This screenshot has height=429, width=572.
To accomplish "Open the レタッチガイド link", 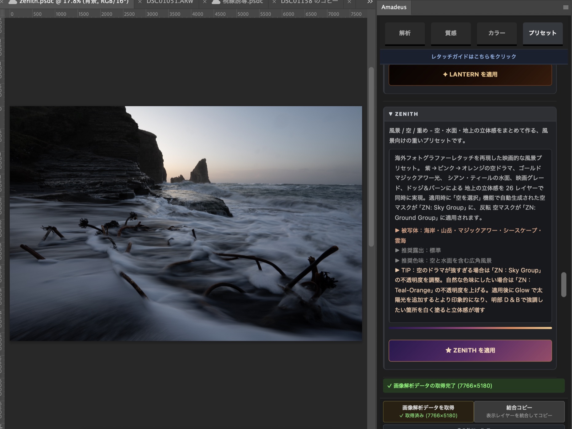I will [474, 57].
